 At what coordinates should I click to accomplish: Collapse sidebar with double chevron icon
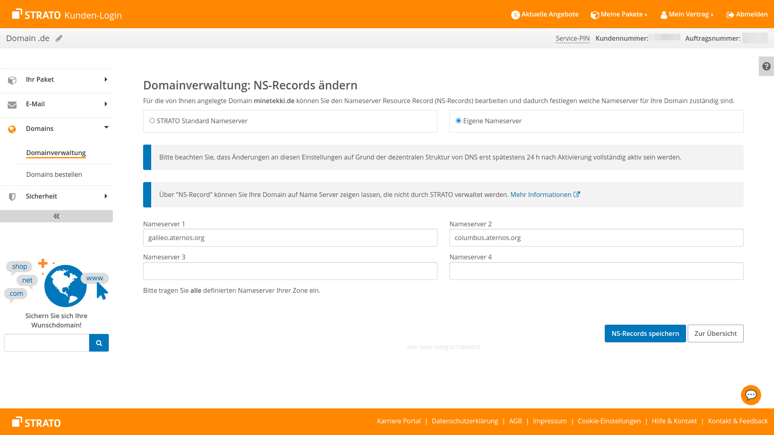point(56,216)
